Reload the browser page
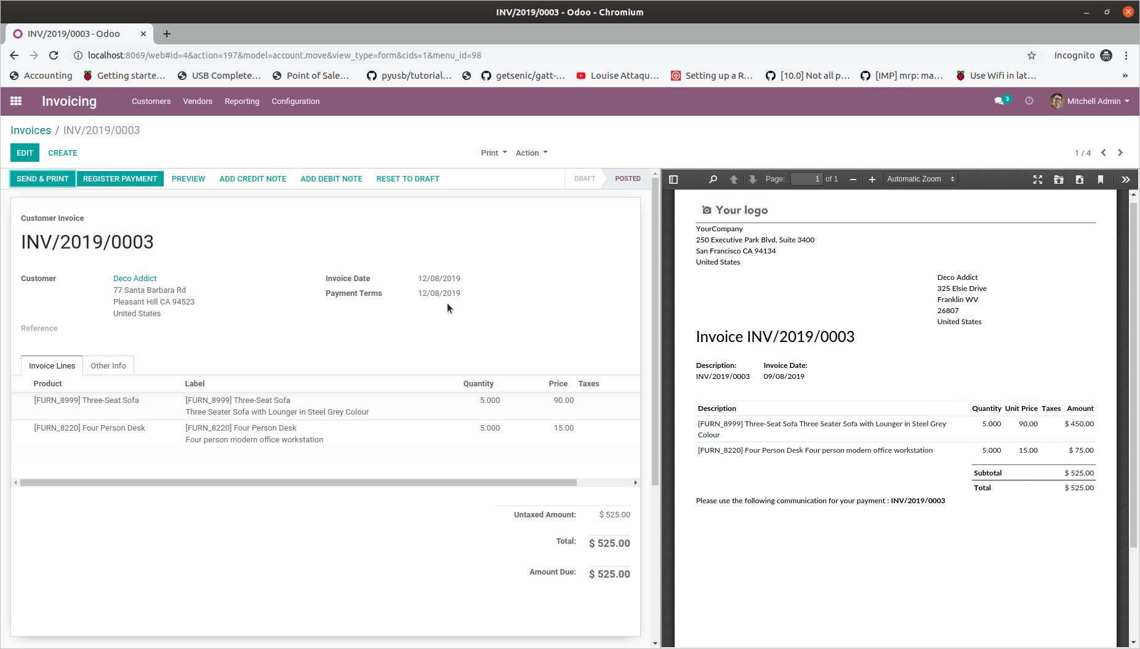Screen dimensions: 1140x649 [x=54, y=55]
